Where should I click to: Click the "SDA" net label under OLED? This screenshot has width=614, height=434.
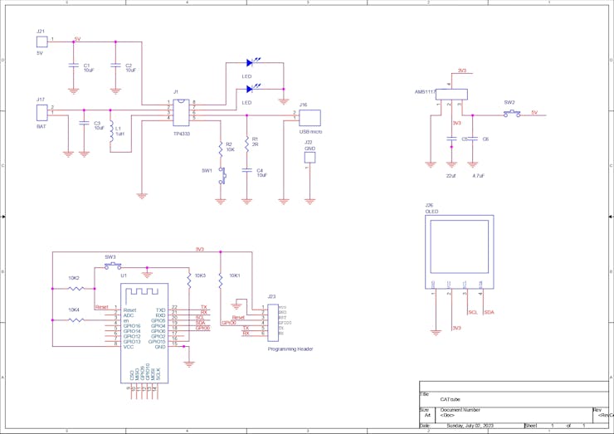pyautogui.click(x=489, y=312)
